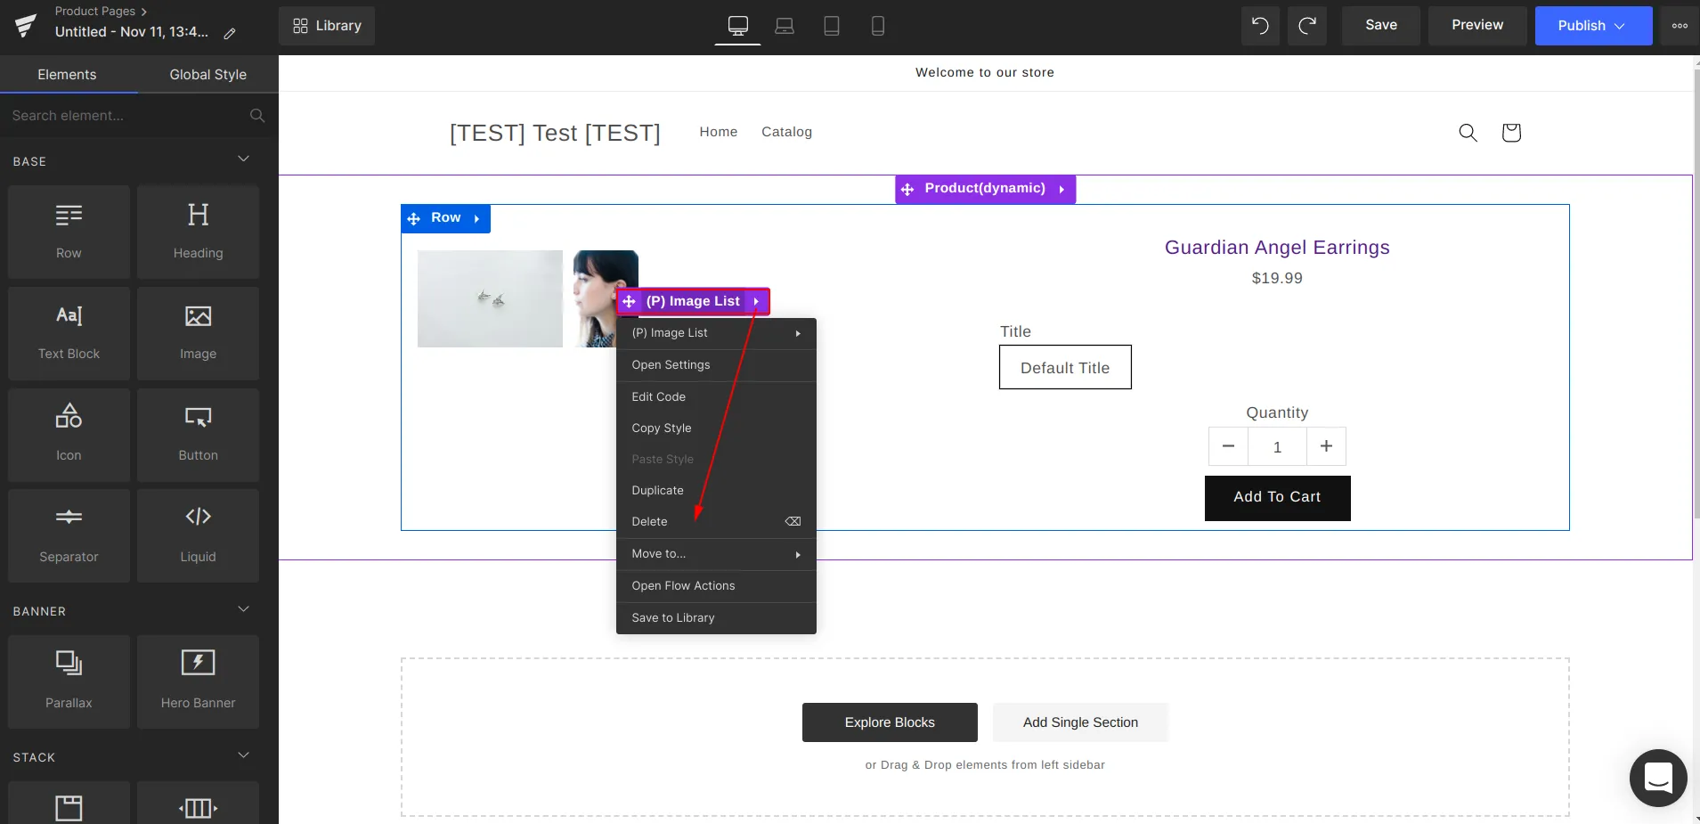Switch to mobile device preview
1700x824 pixels.
pyautogui.click(x=877, y=26)
